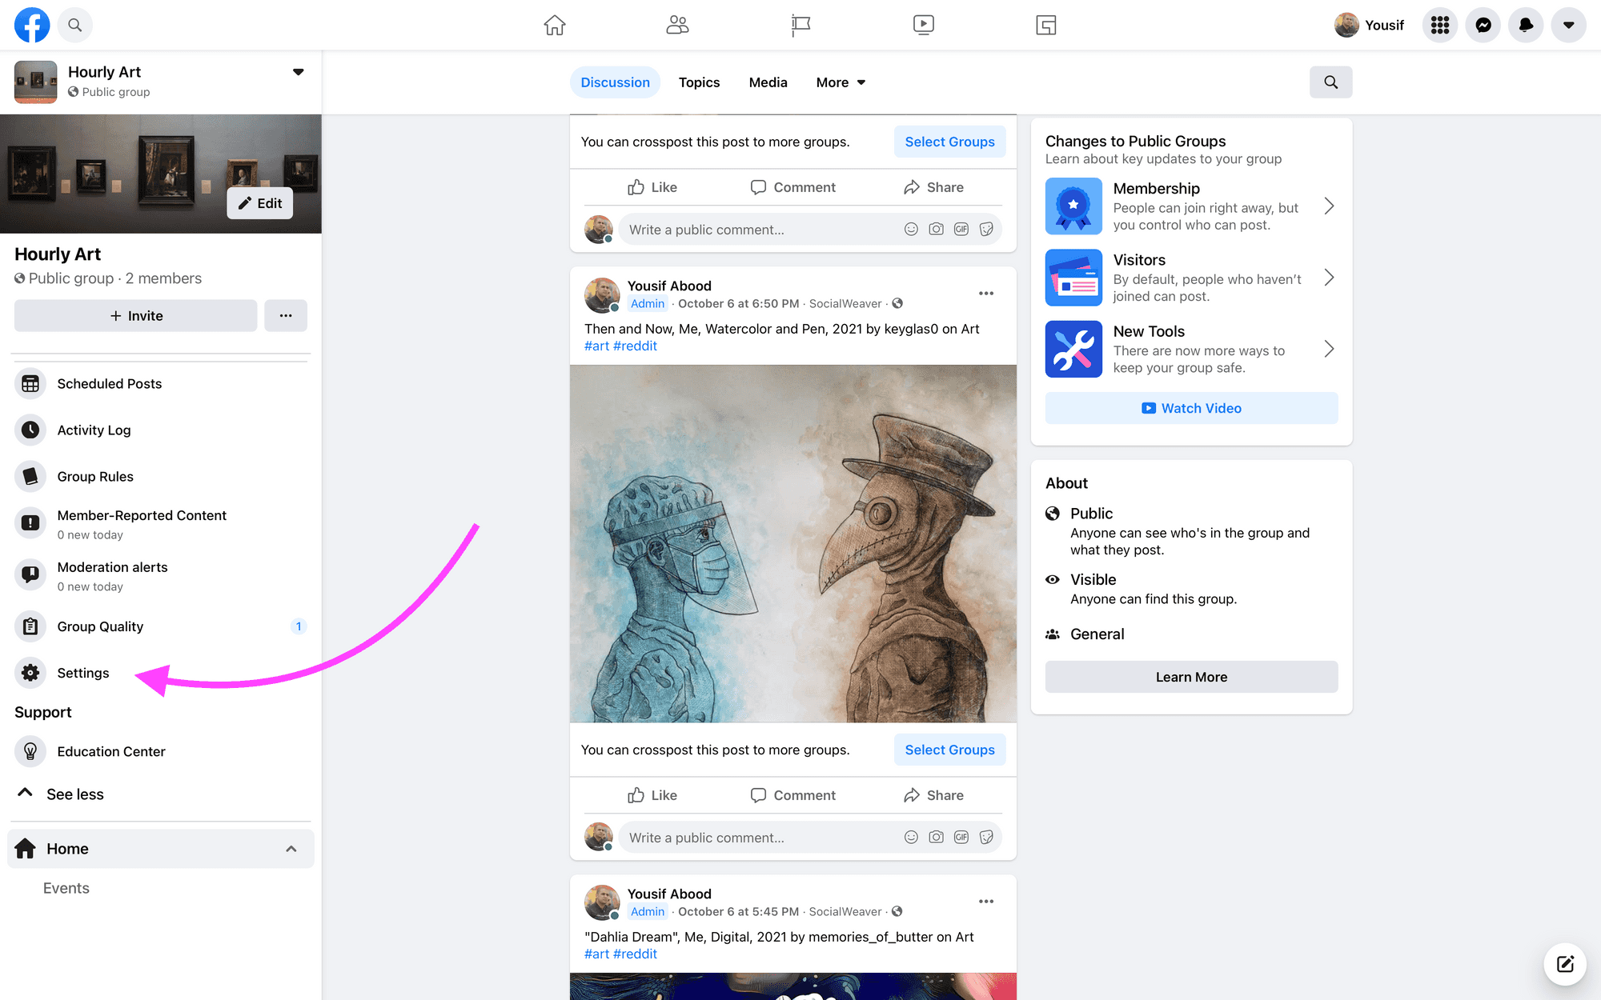Open the Watch video icon
1601x1000 pixels.
coord(923,25)
